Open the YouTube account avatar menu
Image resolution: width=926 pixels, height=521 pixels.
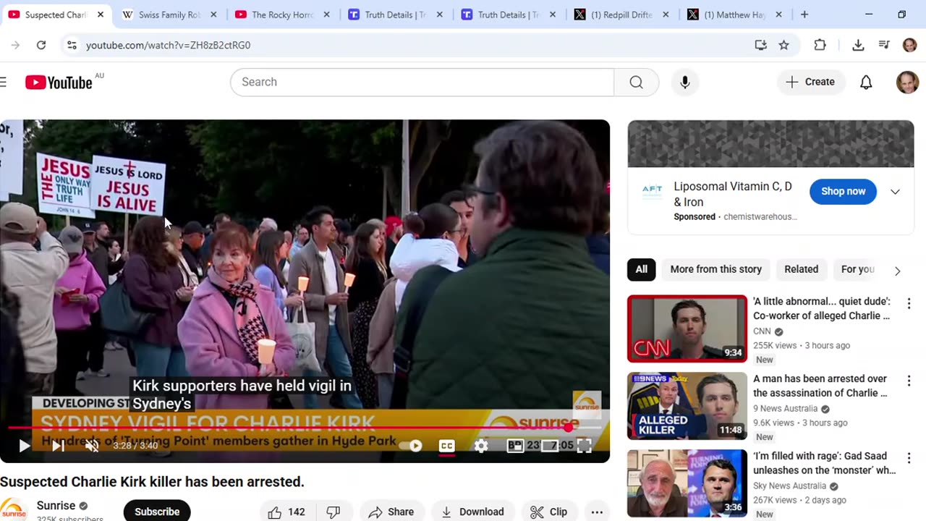coord(907,82)
